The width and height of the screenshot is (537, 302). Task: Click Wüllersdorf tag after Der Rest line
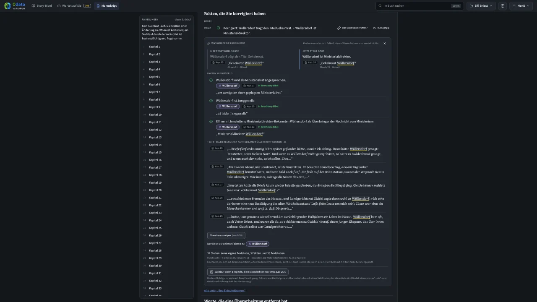(258, 244)
